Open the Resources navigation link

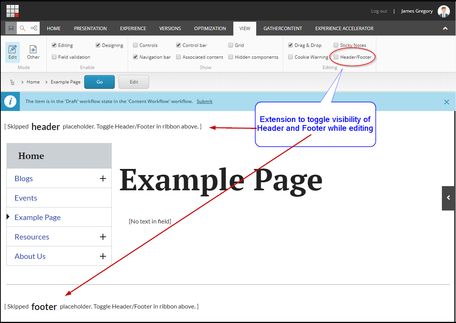(x=32, y=237)
